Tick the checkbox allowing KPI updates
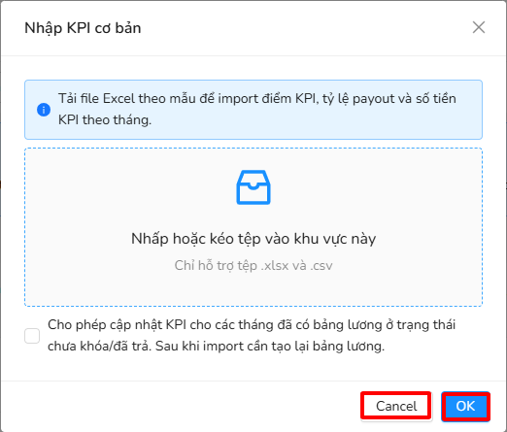 32,336
